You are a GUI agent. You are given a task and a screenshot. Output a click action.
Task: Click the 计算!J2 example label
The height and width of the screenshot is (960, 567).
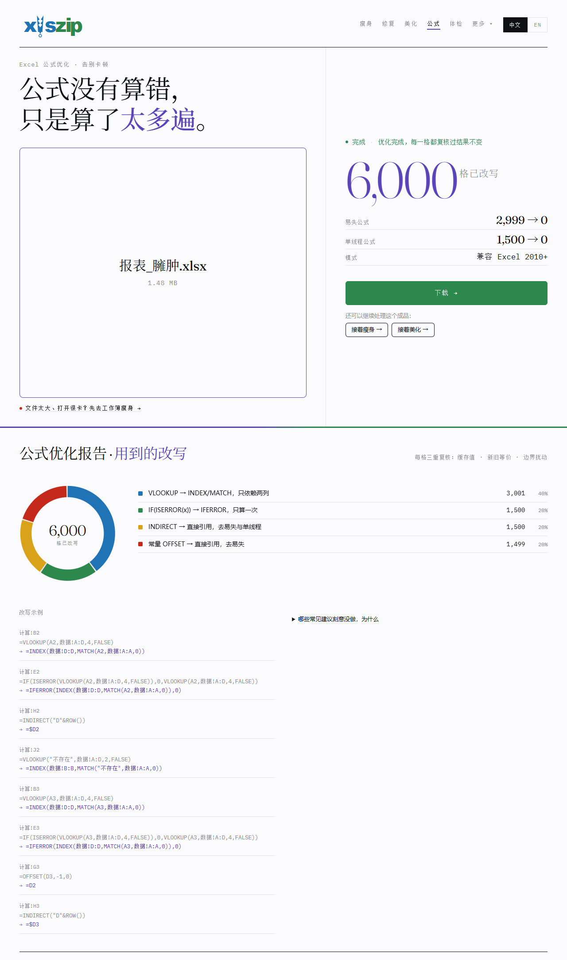click(x=29, y=750)
